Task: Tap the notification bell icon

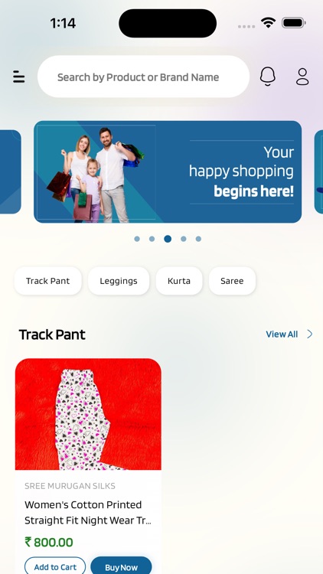Action: (268, 77)
